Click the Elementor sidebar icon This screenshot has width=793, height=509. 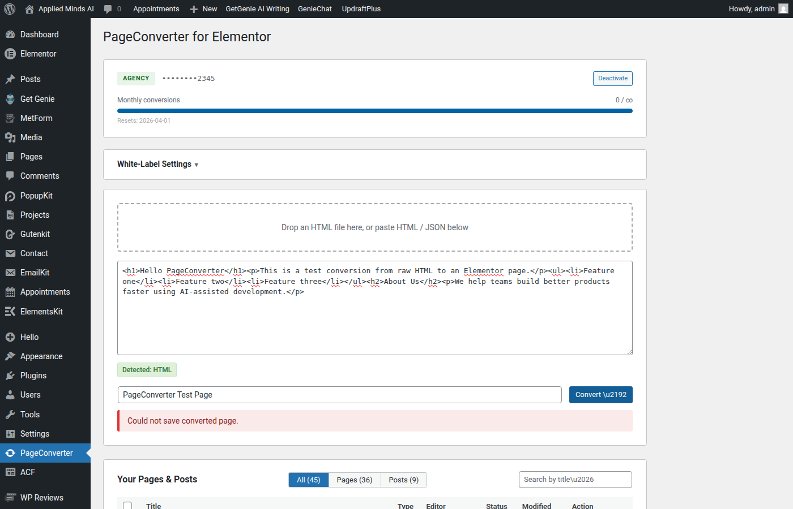[10, 54]
